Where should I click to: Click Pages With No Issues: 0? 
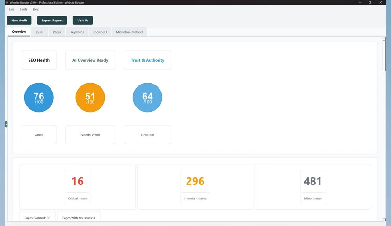(79, 218)
